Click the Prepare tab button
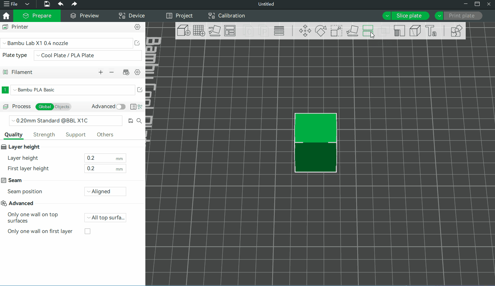 [37, 16]
